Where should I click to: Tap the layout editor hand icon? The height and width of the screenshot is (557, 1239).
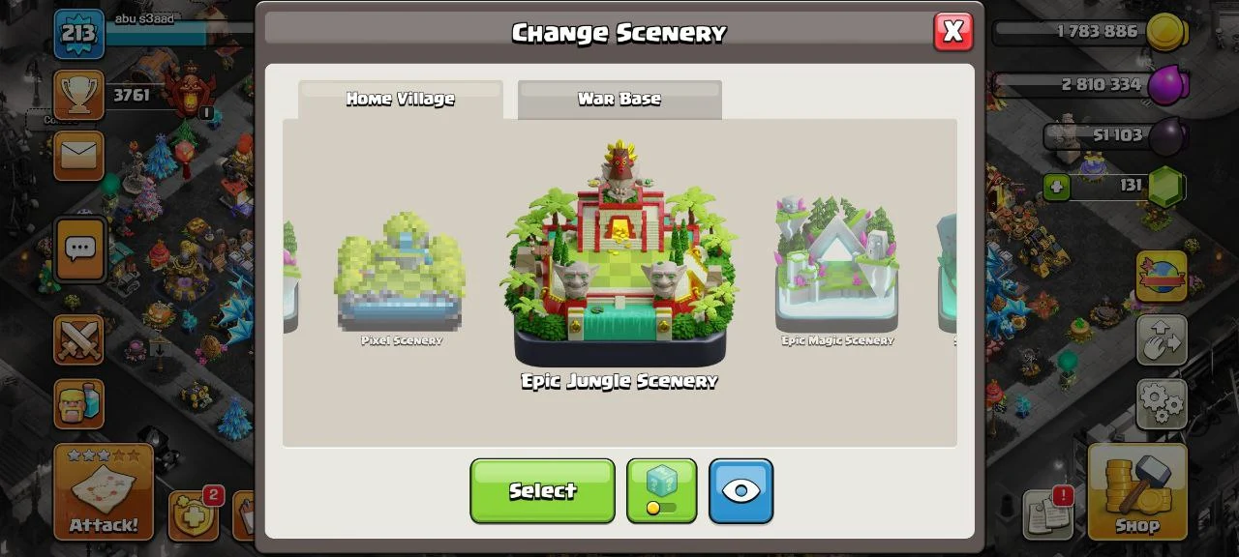[1162, 339]
